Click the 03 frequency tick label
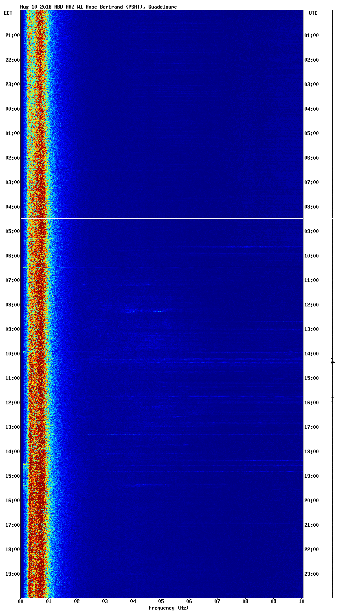 [105, 601]
